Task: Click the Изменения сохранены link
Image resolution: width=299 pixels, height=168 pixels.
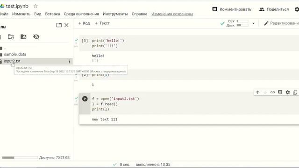Action: coord(172,14)
